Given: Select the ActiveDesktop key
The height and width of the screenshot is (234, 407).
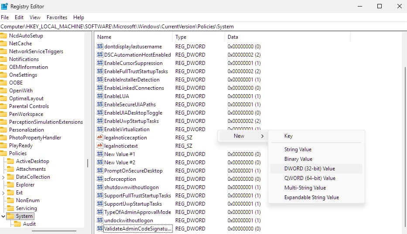Looking at the screenshot, I should pos(32,161).
